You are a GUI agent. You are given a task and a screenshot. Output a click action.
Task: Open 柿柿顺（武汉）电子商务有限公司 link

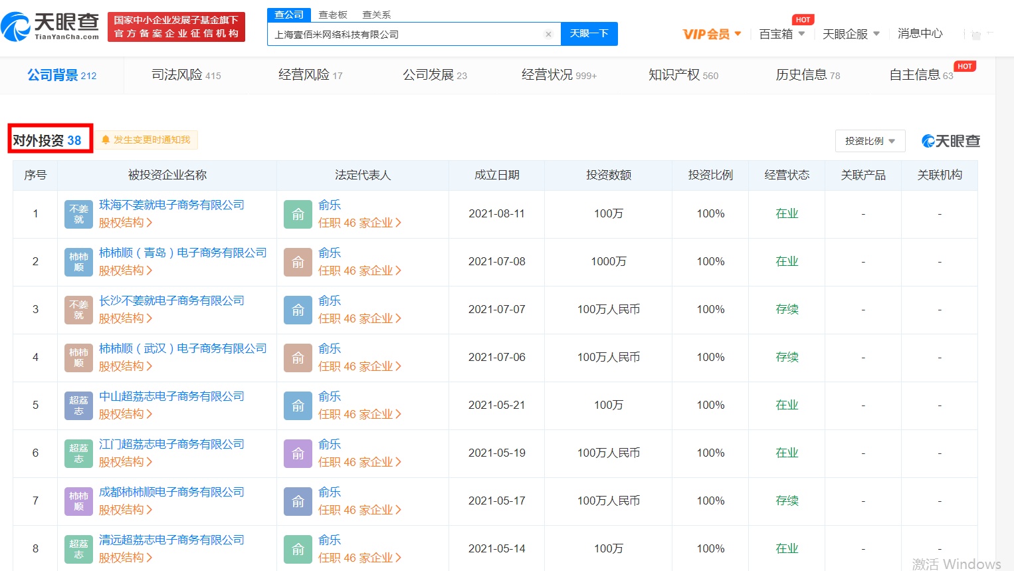[x=183, y=349]
